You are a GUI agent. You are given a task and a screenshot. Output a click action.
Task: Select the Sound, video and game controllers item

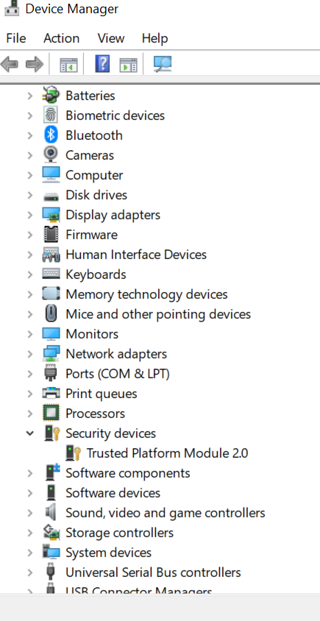point(165,513)
